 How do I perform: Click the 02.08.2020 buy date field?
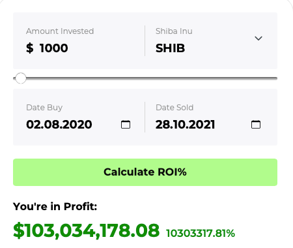coord(59,125)
